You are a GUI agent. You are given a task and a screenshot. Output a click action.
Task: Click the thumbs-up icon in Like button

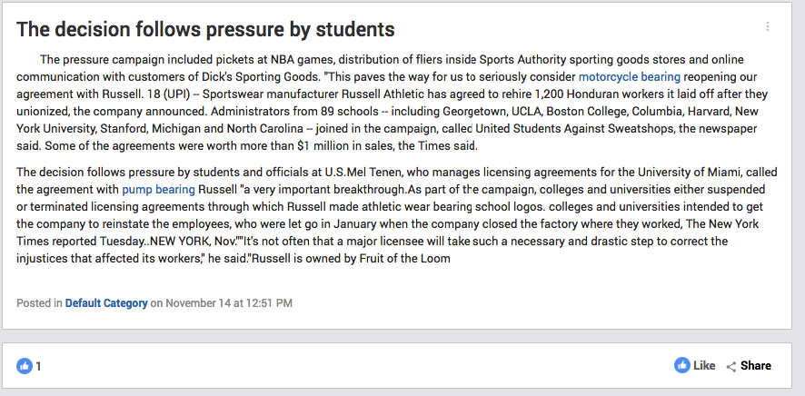681,365
